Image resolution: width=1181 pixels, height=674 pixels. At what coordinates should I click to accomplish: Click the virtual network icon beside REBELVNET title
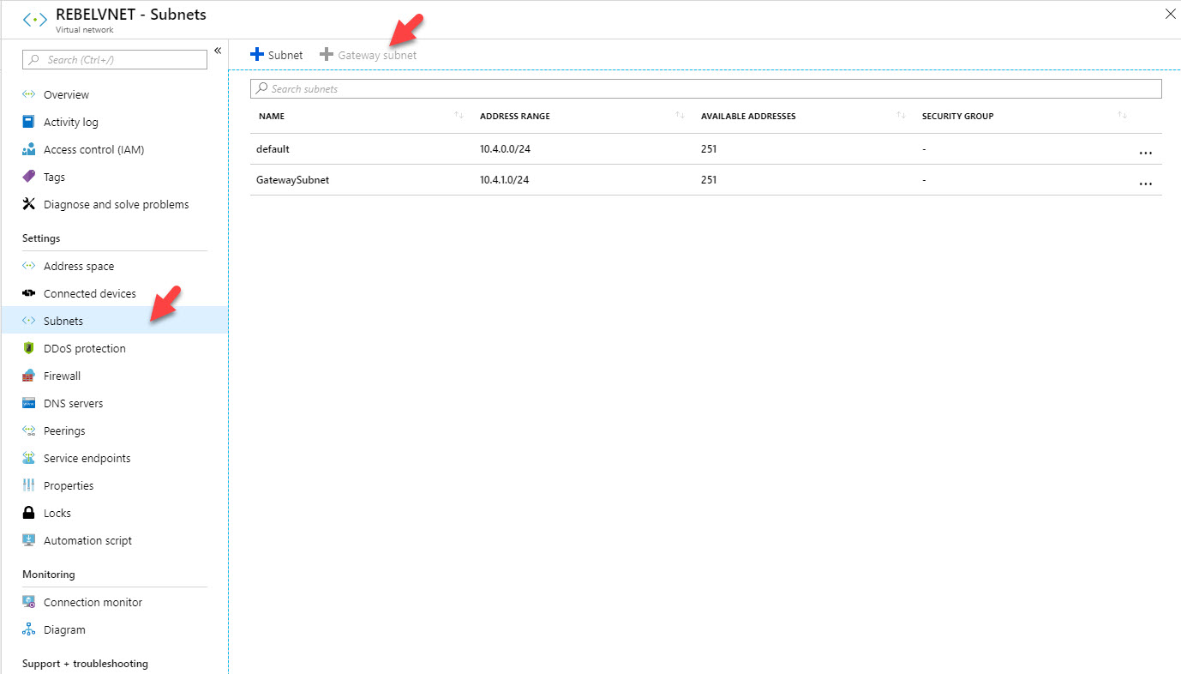(35, 19)
